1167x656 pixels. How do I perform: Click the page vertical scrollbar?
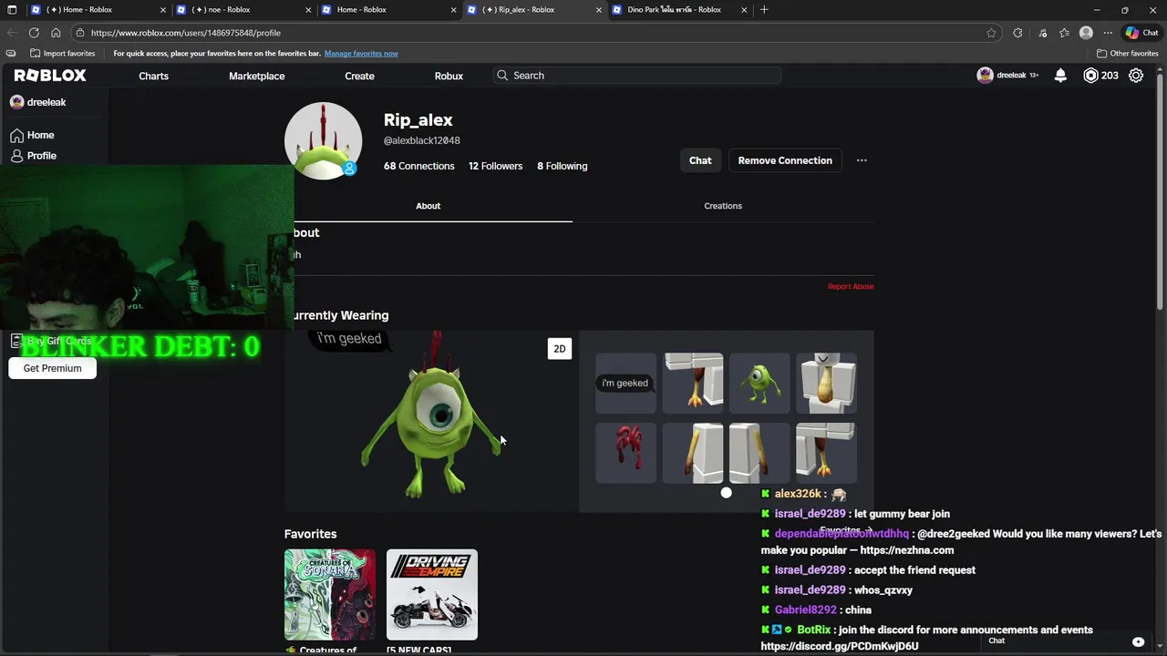pyautogui.click(x=1161, y=190)
